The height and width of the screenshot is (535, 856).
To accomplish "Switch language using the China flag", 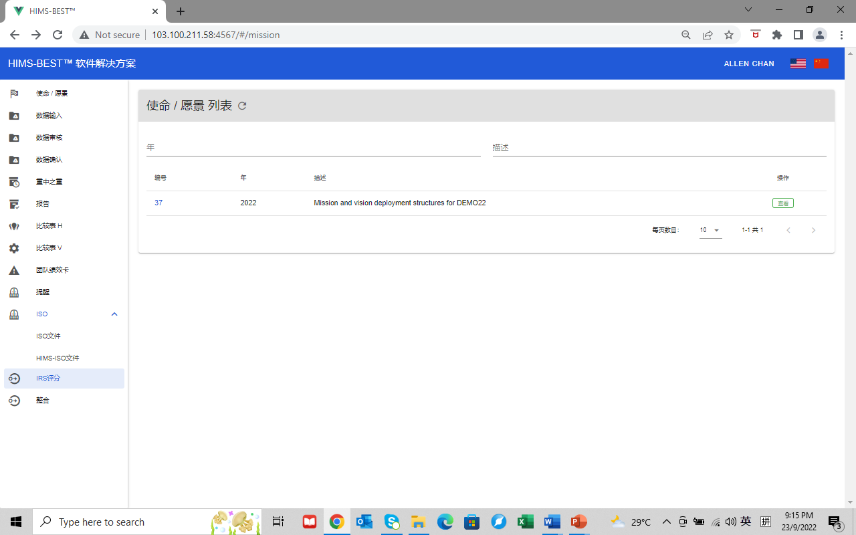I will (821, 64).
